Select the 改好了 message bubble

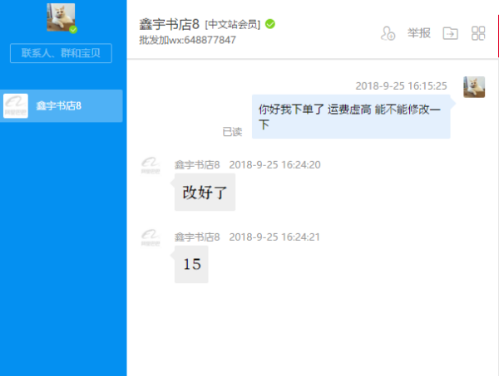205,192
